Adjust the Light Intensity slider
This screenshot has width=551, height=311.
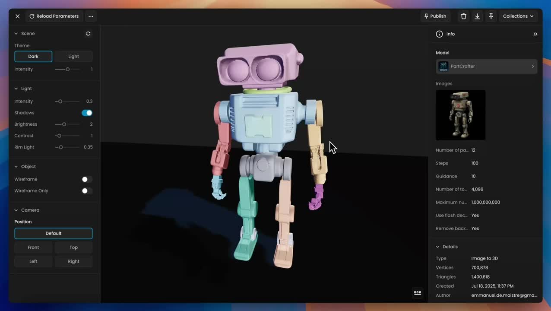tap(67, 101)
